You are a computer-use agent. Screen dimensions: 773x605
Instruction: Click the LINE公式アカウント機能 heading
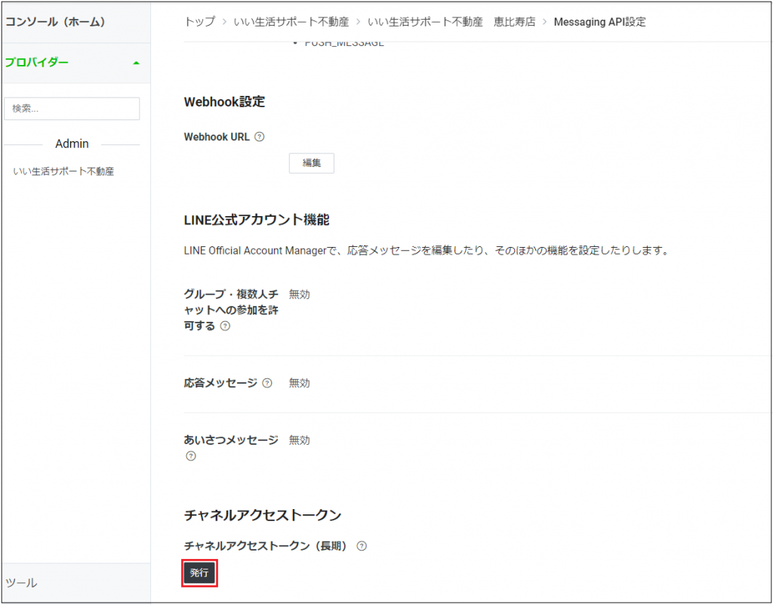[257, 220]
